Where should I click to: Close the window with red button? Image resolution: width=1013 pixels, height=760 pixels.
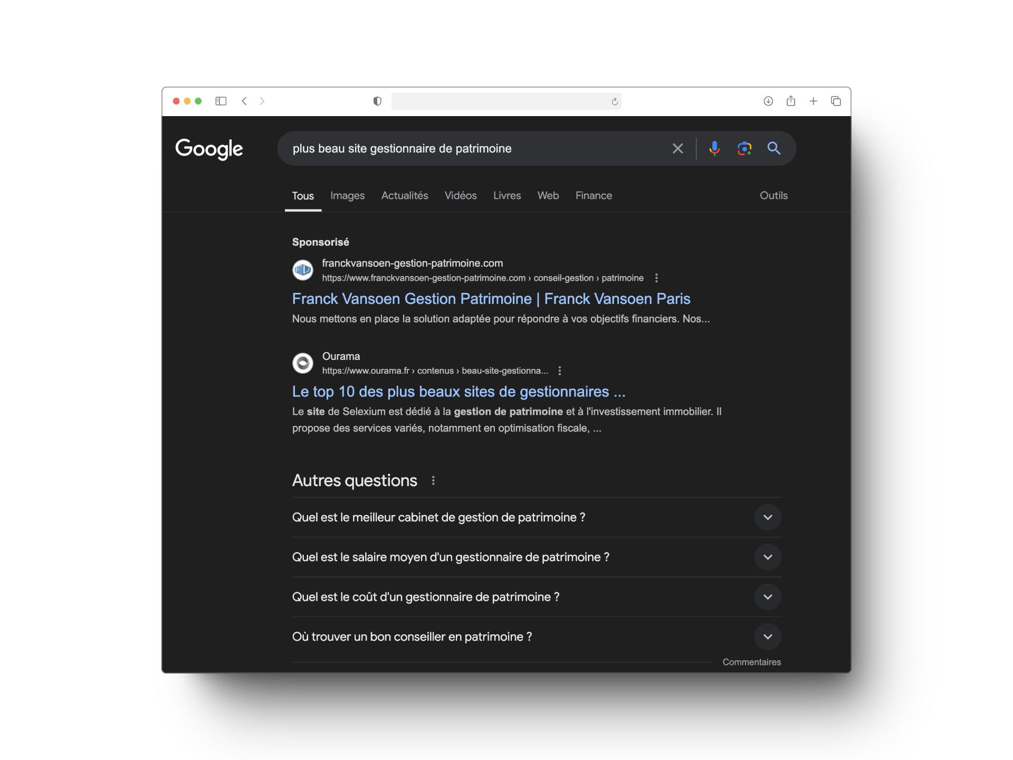[x=176, y=101]
